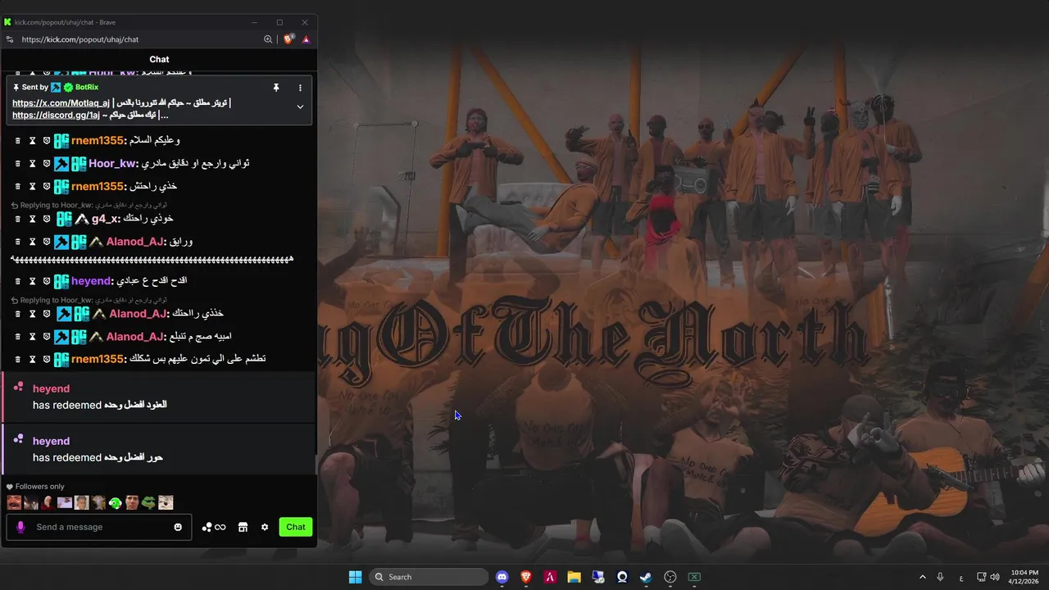Delete g4_x's message using its trash icon
Image resolution: width=1049 pixels, height=590 pixels.
pos(18,219)
